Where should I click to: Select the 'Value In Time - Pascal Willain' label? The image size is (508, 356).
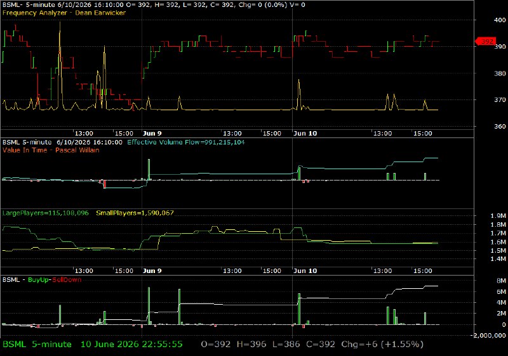click(51, 150)
